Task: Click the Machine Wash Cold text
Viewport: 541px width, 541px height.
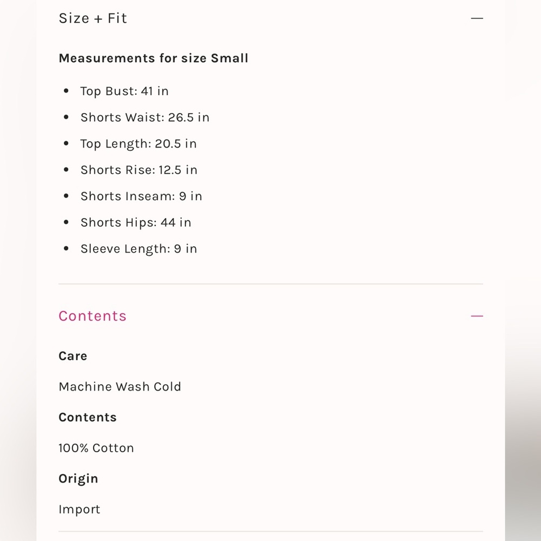Action: coord(120,386)
